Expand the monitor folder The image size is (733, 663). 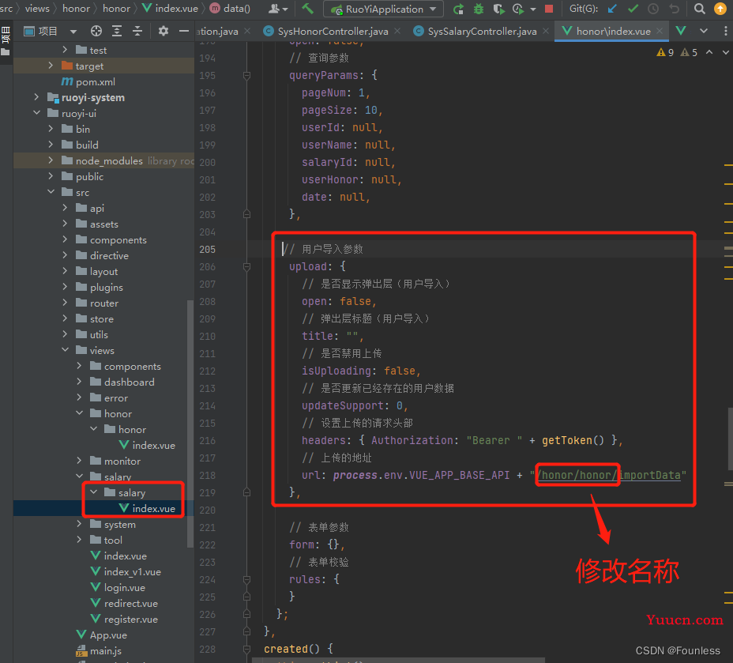[79, 461]
